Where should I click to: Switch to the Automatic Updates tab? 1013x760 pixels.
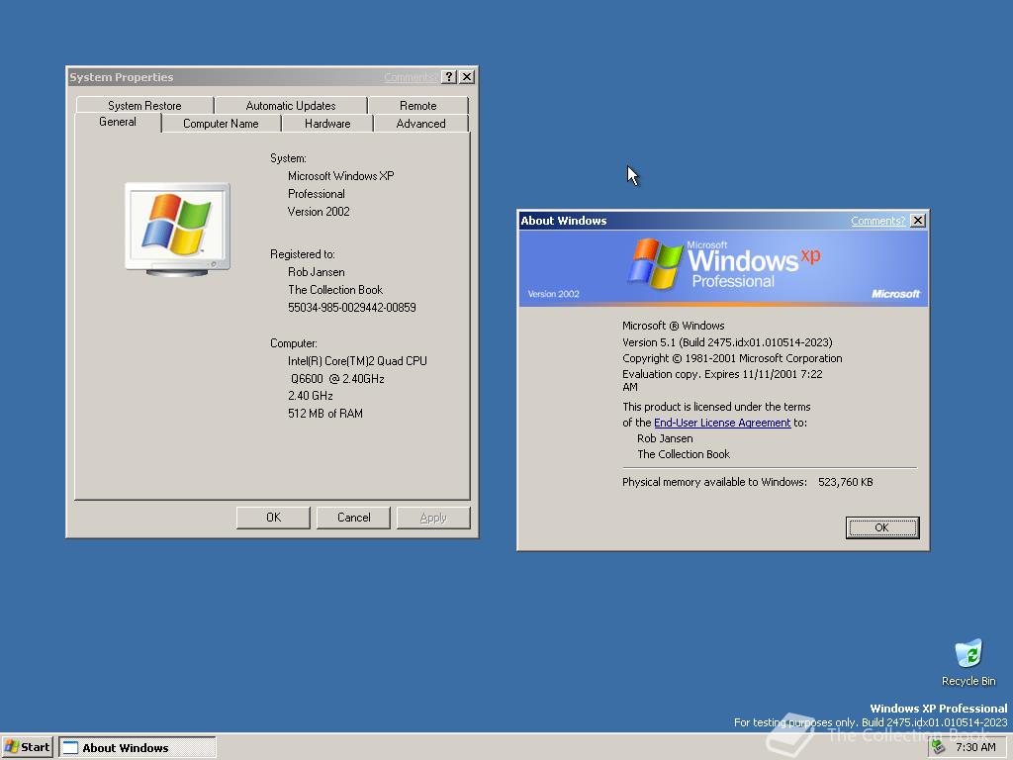pyautogui.click(x=291, y=105)
